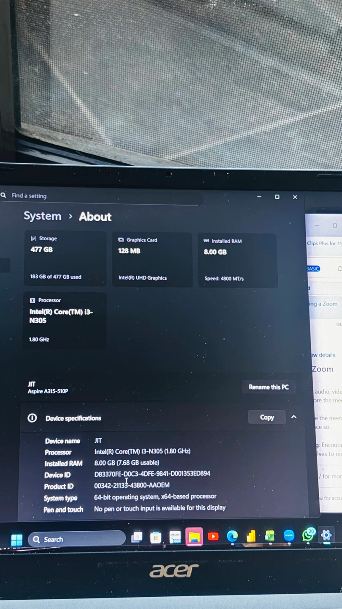Click '8.00 GB (7.68 GB usable)' value
The image size is (342, 609).
[x=127, y=463]
